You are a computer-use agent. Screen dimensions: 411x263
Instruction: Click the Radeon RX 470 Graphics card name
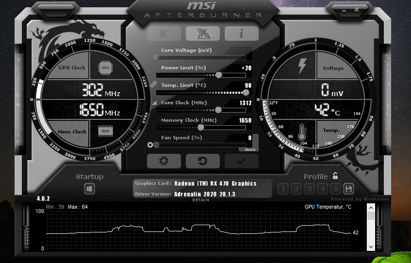coord(215,183)
